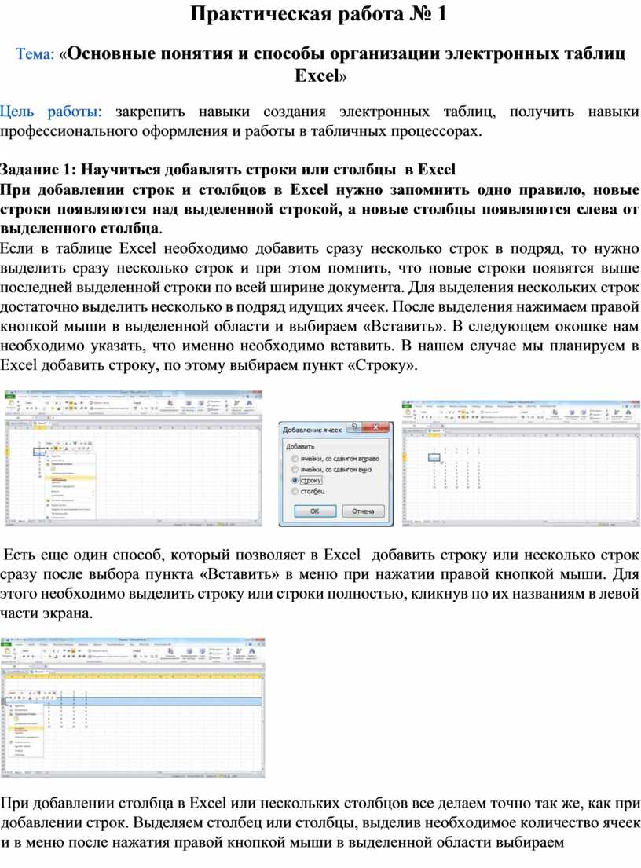Choose the «строку» radio button
This screenshot has width=641, height=868.
295,481
